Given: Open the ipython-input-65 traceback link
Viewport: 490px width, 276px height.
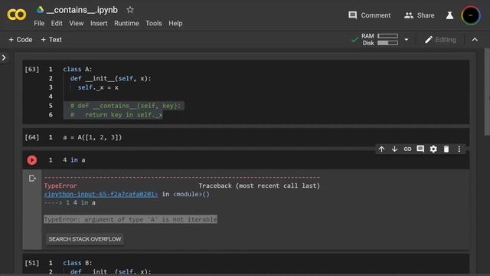Looking at the screenshot, I should [x=101, y=194].
